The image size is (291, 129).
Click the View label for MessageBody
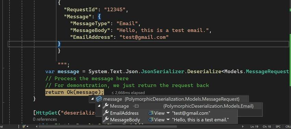[x=159, y=120]
